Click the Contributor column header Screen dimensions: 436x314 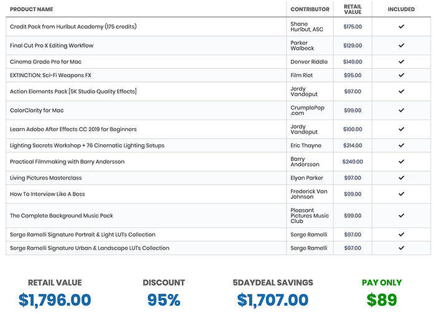click(x=310, y=9)
